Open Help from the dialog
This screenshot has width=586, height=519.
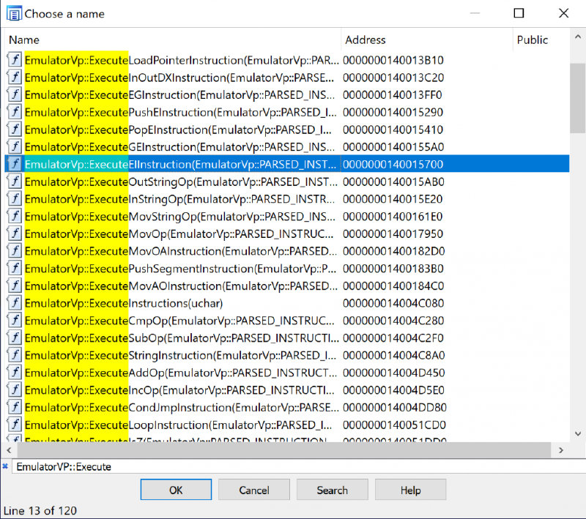(x=410, y=490)
